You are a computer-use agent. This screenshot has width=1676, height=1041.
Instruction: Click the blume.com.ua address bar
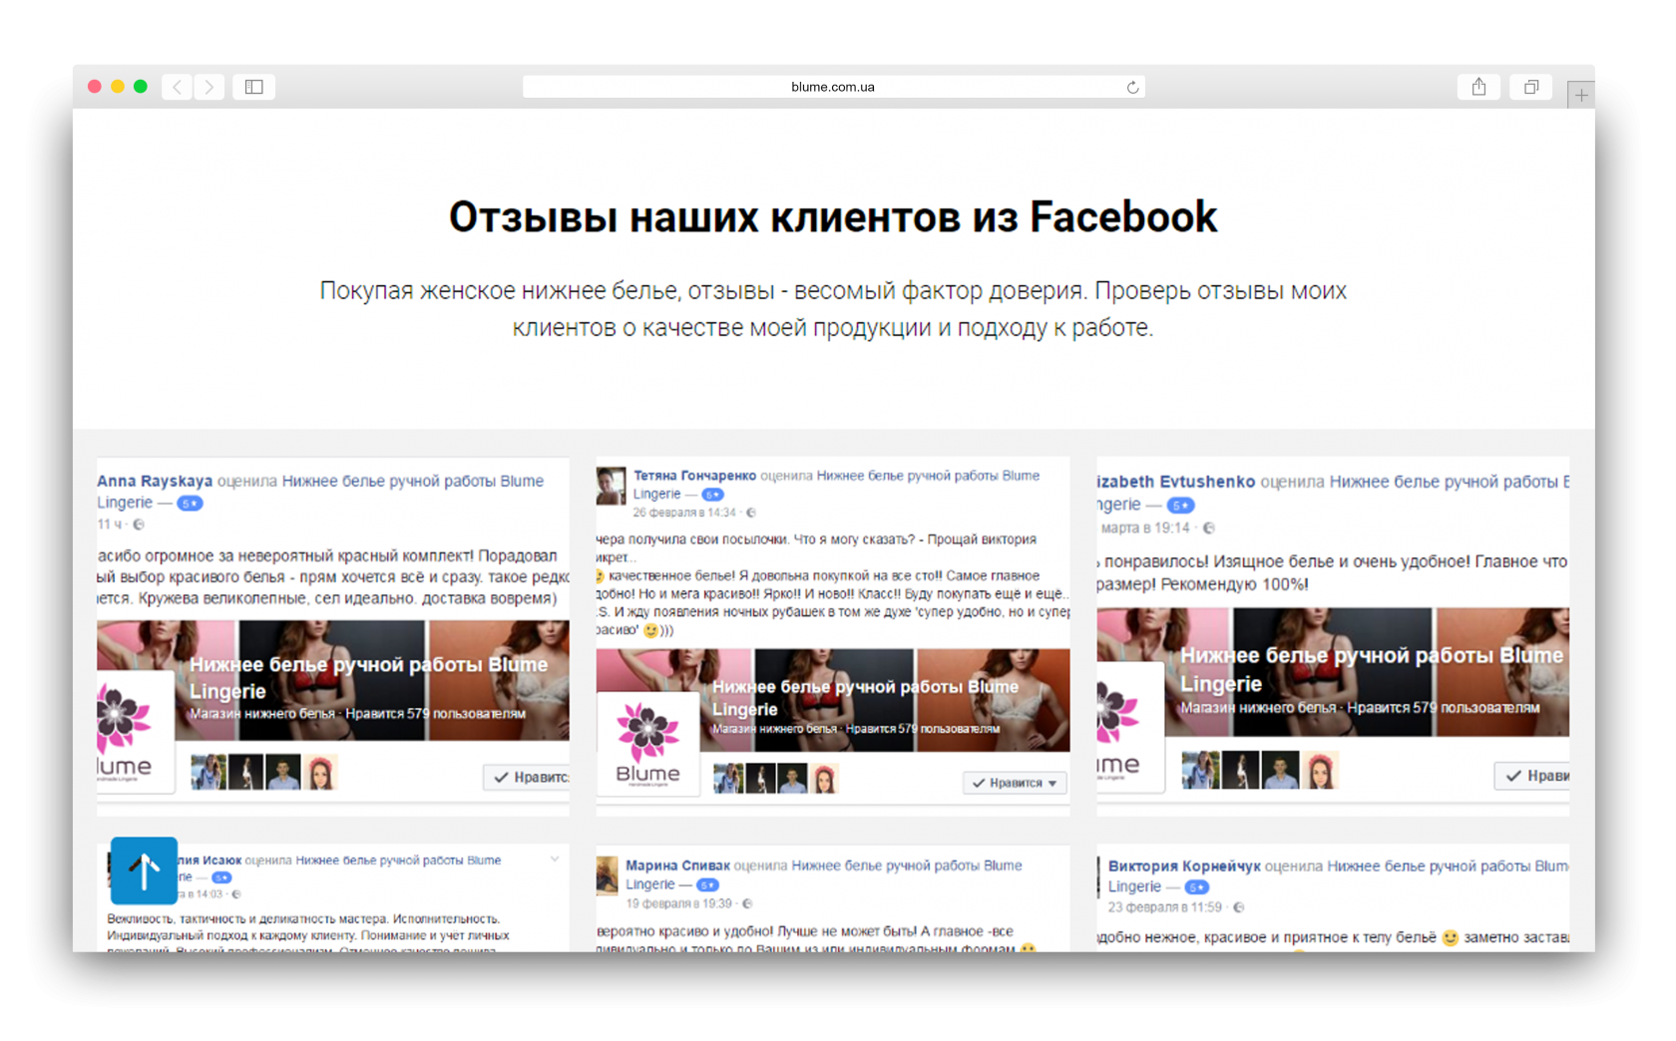click(833, 87)
